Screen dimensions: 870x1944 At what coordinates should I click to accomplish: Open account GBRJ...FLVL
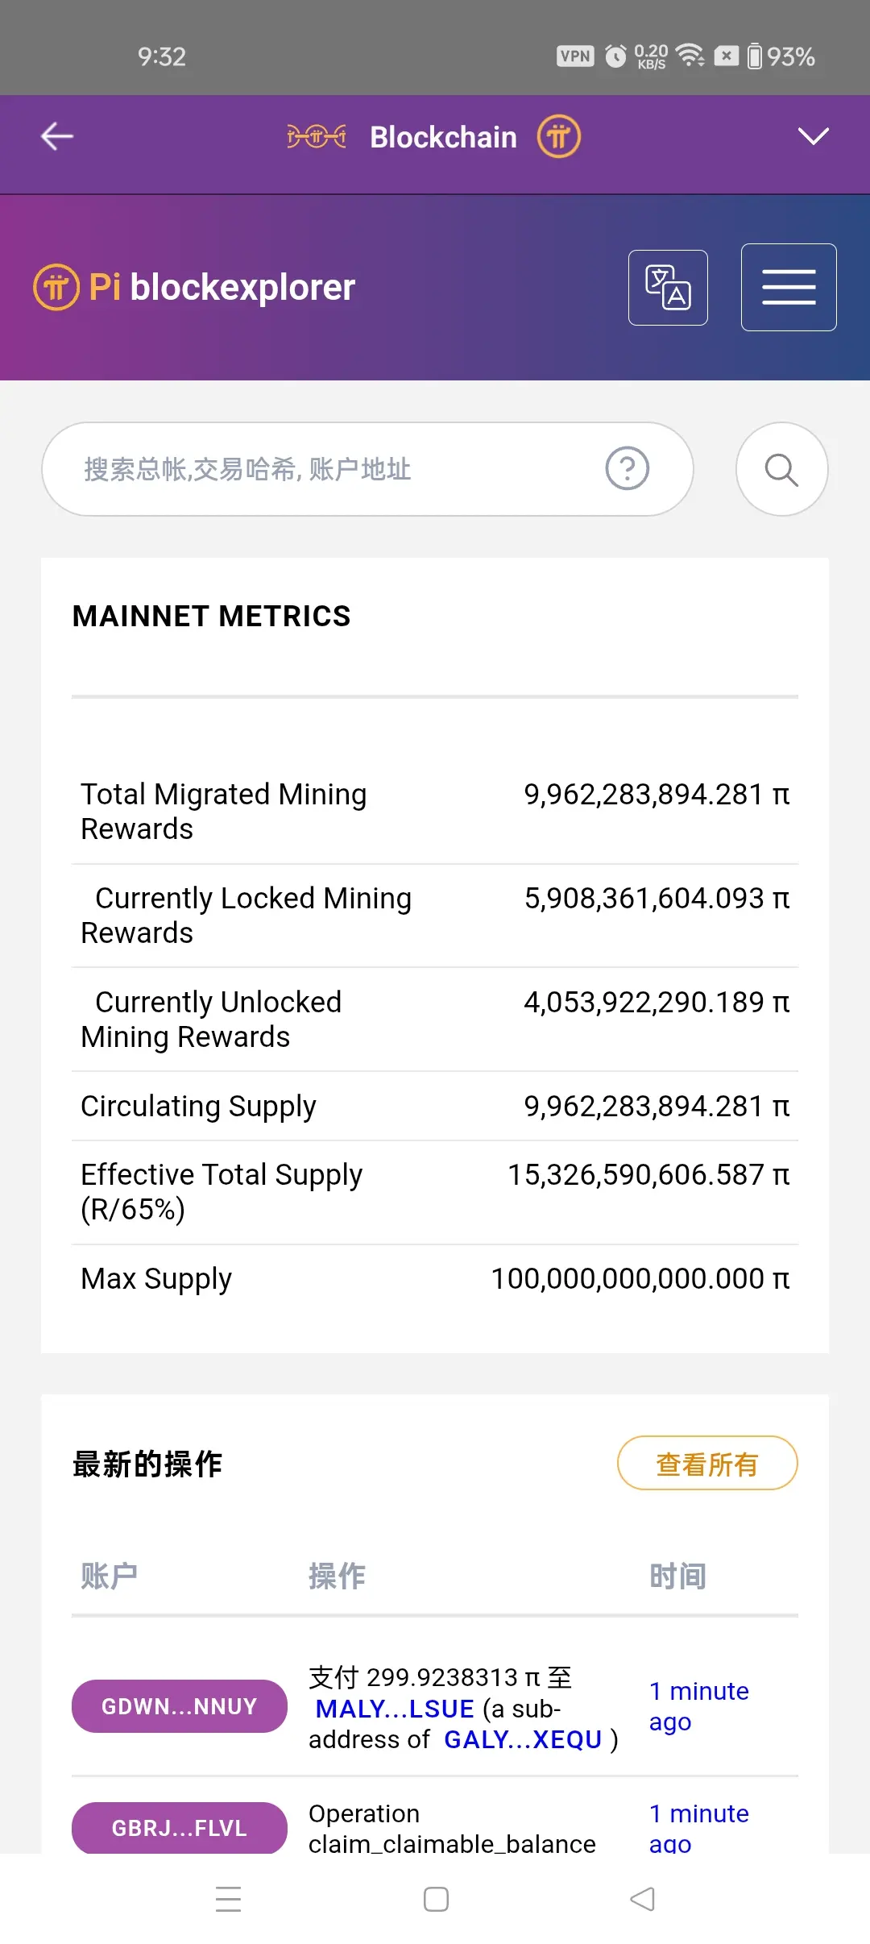(179, 1827)
